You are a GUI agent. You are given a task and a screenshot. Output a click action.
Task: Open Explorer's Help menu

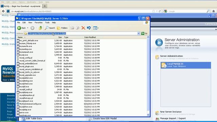tap(54, 22)
